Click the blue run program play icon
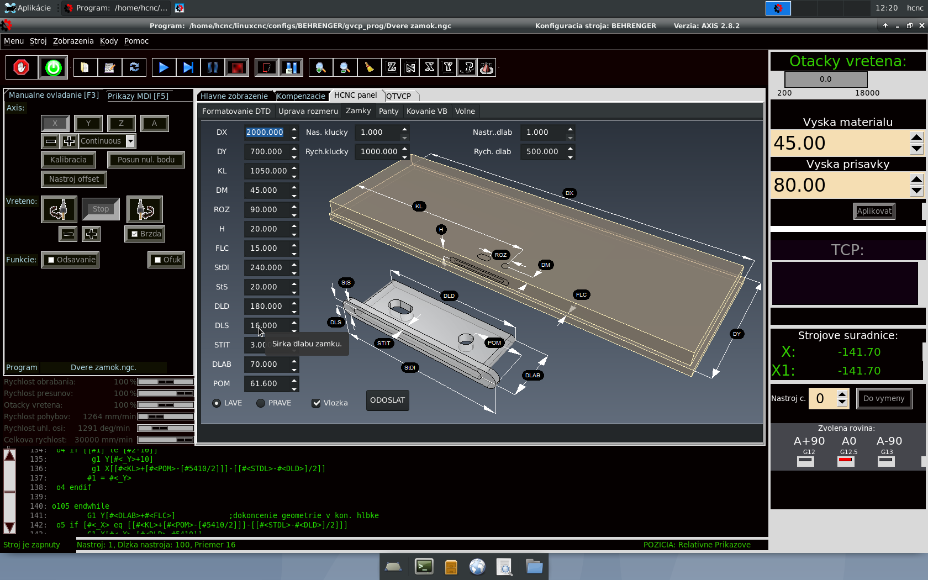 [x=164, y=67]
